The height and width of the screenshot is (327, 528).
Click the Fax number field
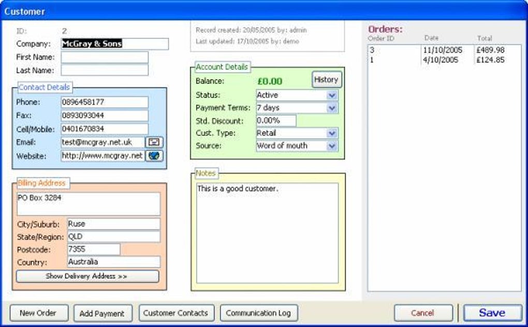pyautogui.click(x=105, y=116)
